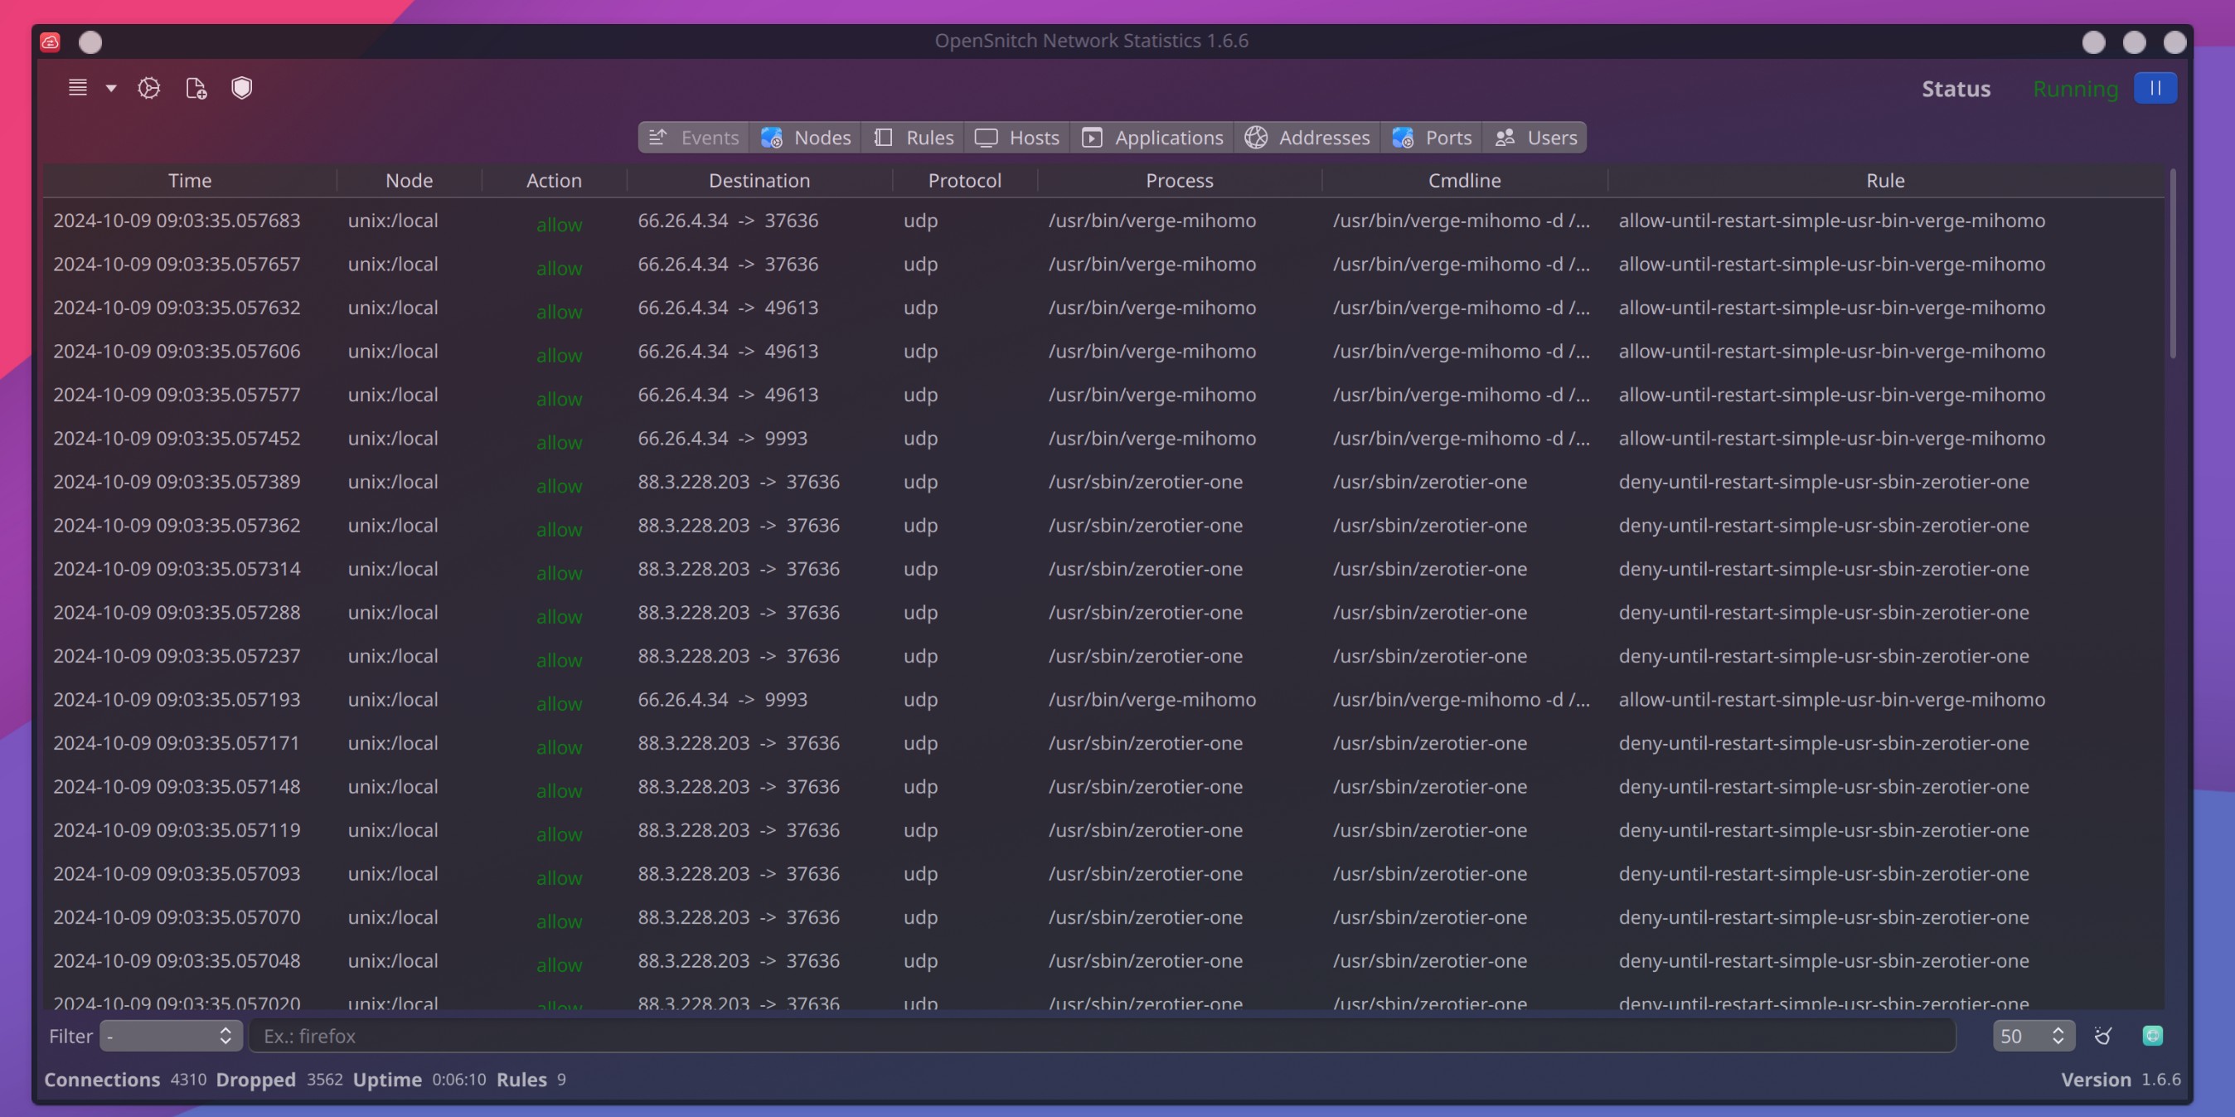Sort by the Destination column header

(x=759, y=181)
